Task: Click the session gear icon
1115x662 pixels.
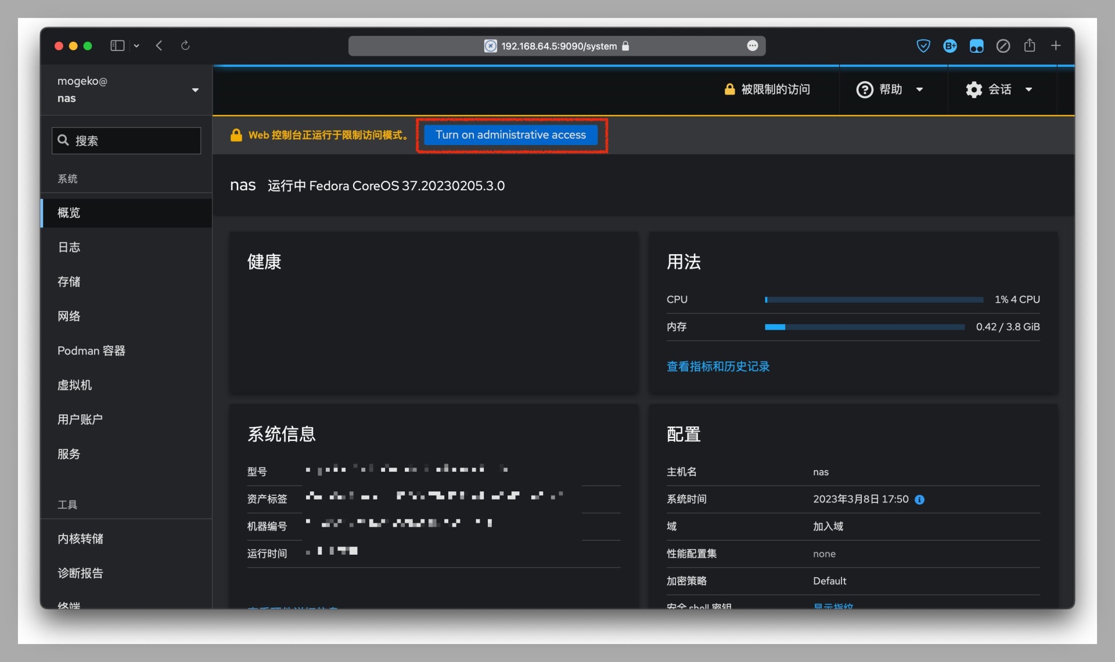Action: pyautogui.click(x=974, y=89)
